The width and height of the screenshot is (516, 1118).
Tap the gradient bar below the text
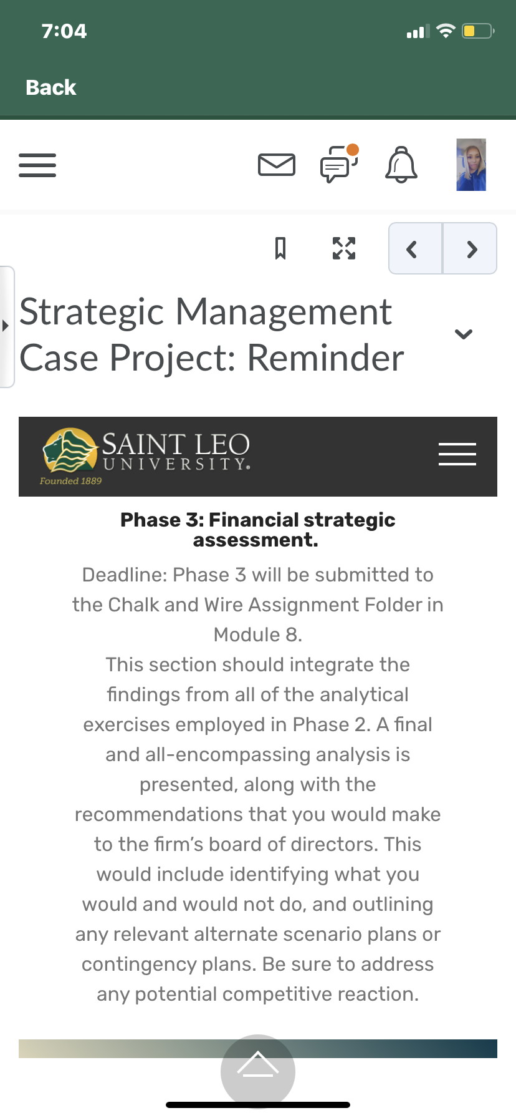(x=258, y=1048)
